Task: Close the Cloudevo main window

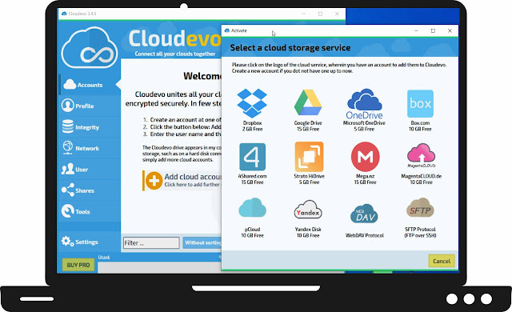Action: (x=337, y=14)
